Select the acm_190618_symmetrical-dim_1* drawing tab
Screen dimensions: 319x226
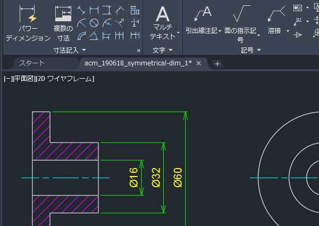[x=138, y=63]
